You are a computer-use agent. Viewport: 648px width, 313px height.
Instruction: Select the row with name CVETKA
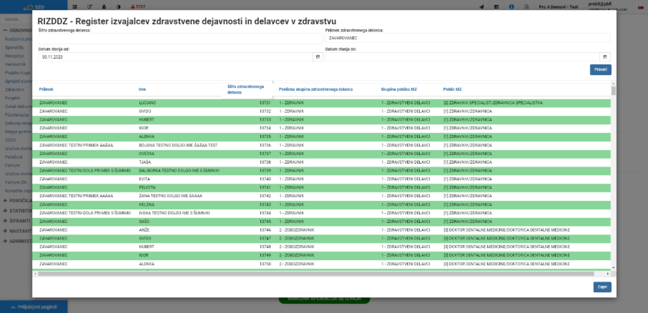click(321, 154)
